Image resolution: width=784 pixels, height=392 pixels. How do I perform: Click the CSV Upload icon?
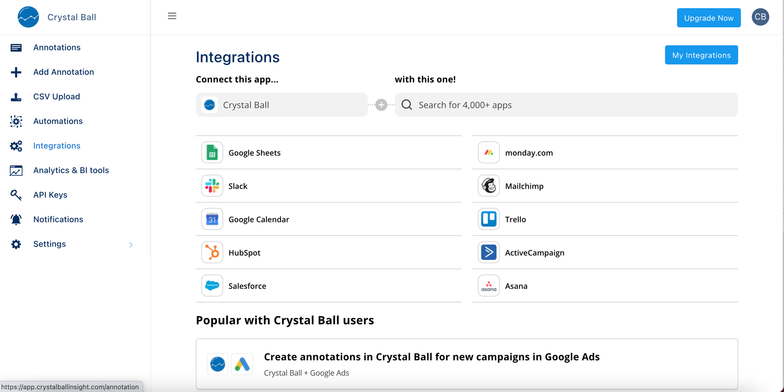pos(16,97)
